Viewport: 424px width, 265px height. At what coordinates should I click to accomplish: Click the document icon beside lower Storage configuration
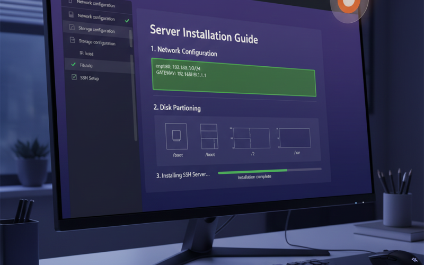[x=72, y=40]
